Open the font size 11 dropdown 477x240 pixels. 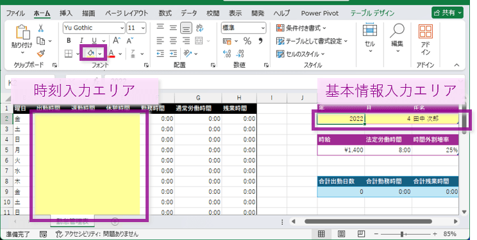point(143,28)
